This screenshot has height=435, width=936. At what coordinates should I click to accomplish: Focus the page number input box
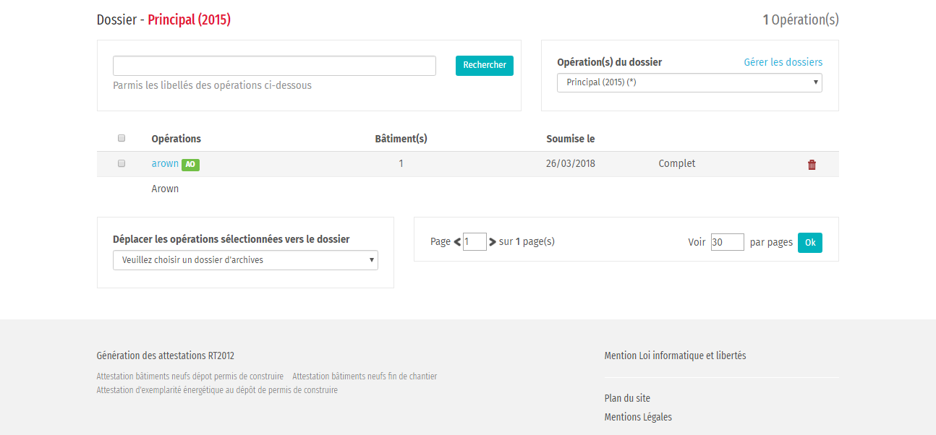[475, 242]
